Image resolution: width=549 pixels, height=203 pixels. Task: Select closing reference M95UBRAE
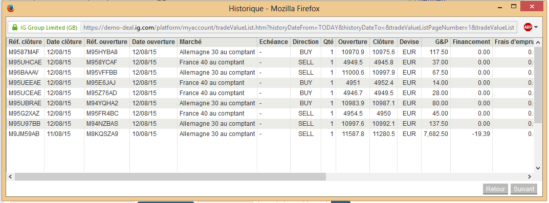coord(25,103)
